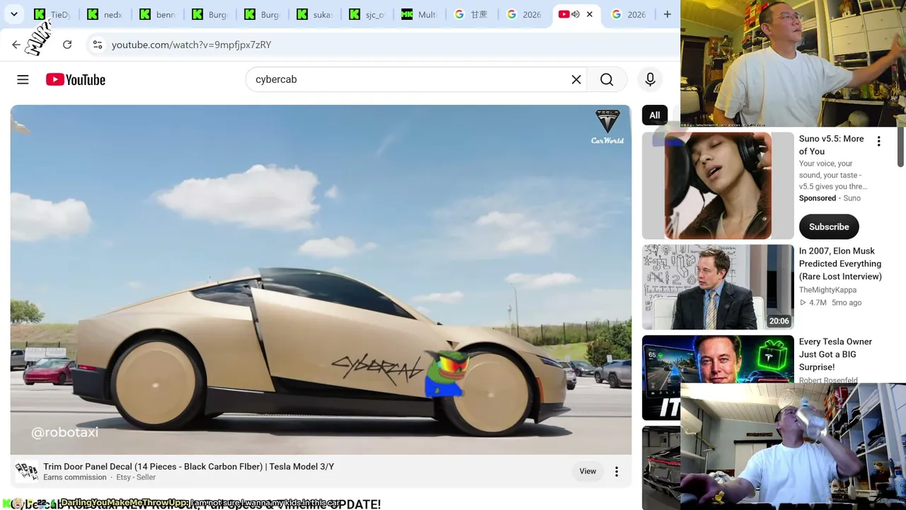Focus the address bar URL
Viewport: 906px width, 510px height.
click(x=191, y=45)
